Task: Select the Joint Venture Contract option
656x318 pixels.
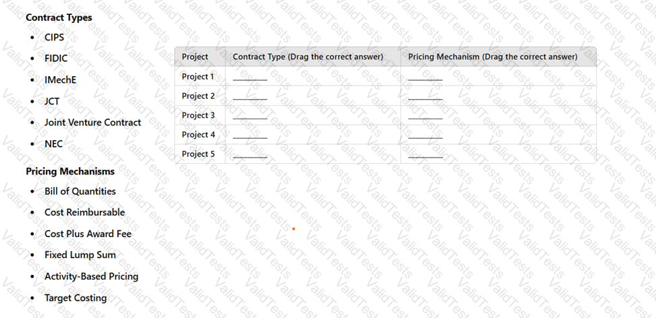Action: (x=92, y=123)
